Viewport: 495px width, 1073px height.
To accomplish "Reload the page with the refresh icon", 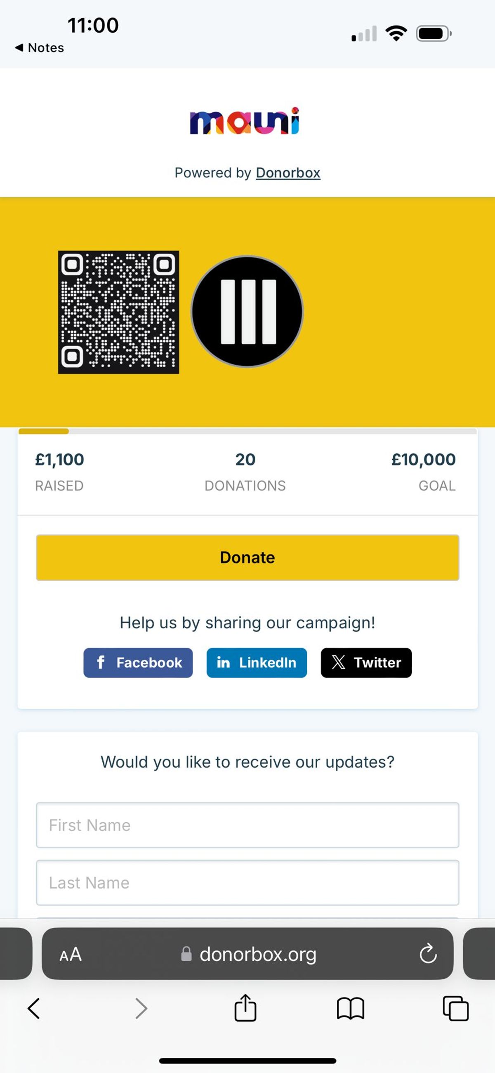I will [x=428, y=953].
